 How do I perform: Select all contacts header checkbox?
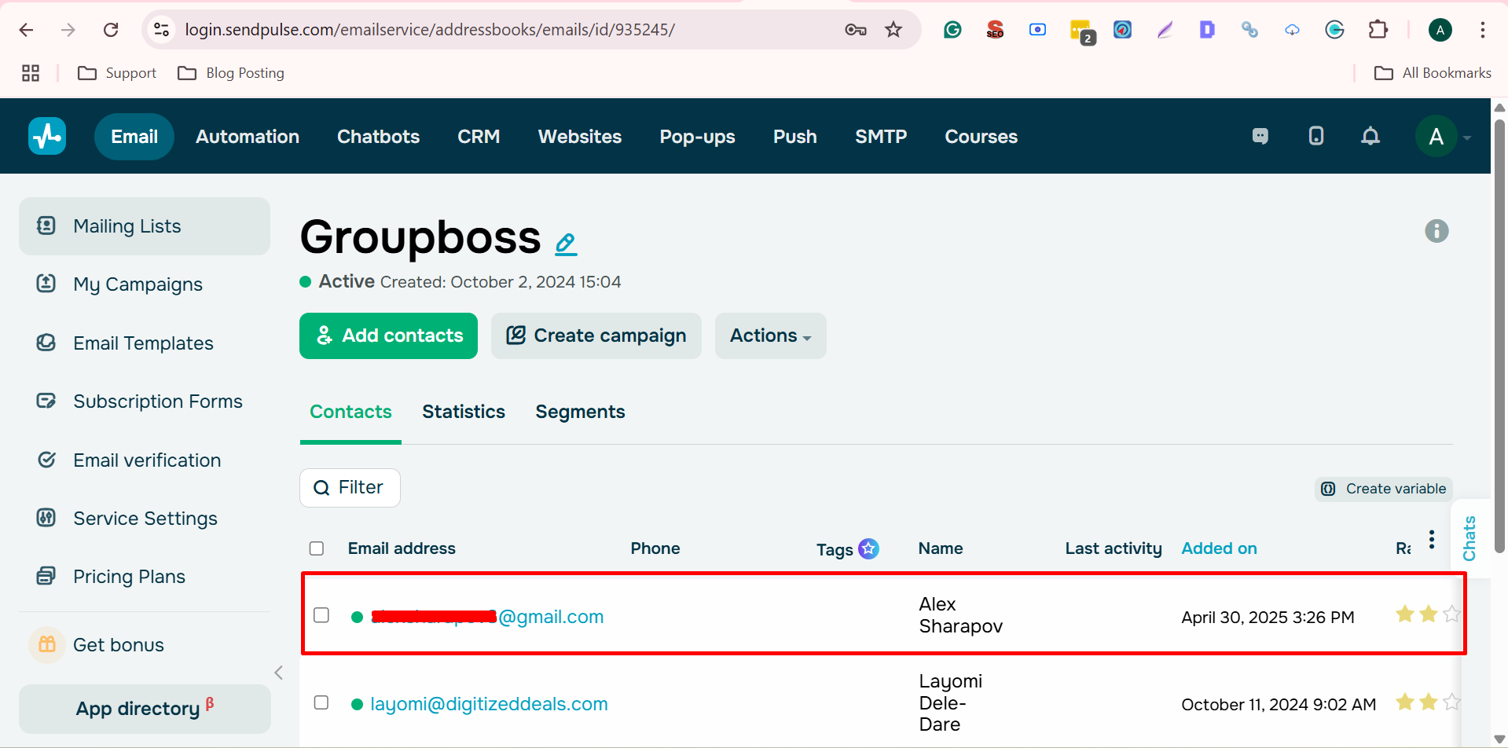(x=317, y=548)
